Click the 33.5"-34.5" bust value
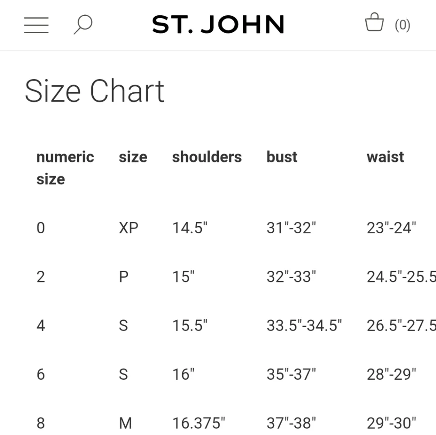Screen dimensions: 436x435 pos(304,325)
